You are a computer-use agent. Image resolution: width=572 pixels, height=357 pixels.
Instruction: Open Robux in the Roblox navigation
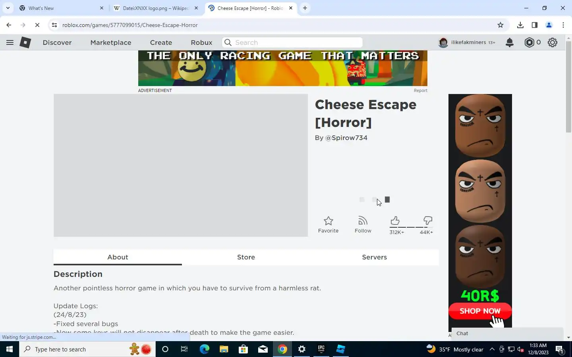pos(201,42)
